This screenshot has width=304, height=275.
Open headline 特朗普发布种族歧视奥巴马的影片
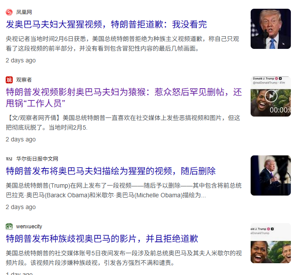point(102,239)
